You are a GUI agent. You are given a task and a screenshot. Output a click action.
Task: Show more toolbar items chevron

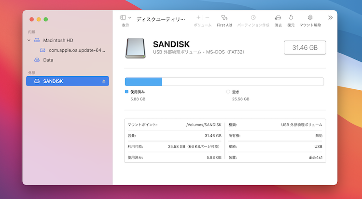coord(330,17)
